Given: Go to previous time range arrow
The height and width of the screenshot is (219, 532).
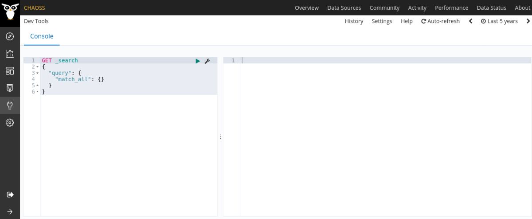Looking at the screenshot, I should click(x=470, y=21).
